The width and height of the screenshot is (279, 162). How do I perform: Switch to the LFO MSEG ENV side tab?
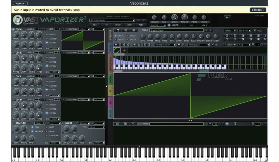pyautogui.click(x=110, y=64)
